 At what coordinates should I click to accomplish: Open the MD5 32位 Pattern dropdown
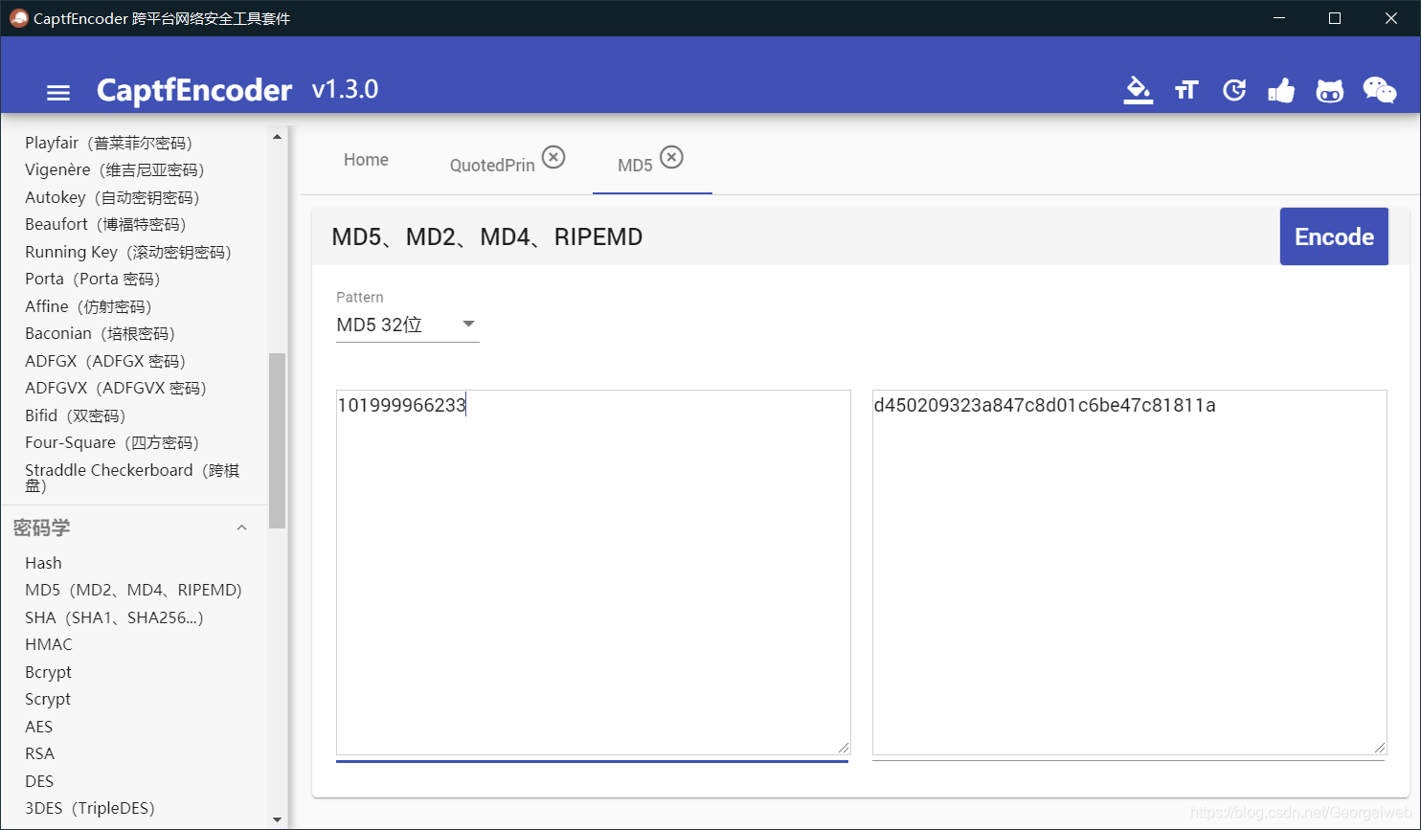pos(407,325)
